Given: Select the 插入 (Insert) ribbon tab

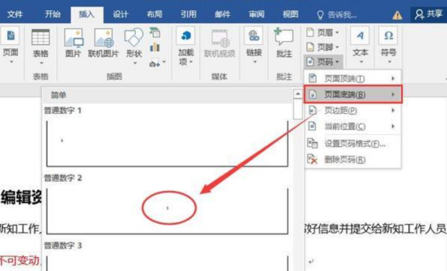Looking at the screenshot, I should click(x=87, y=14).
